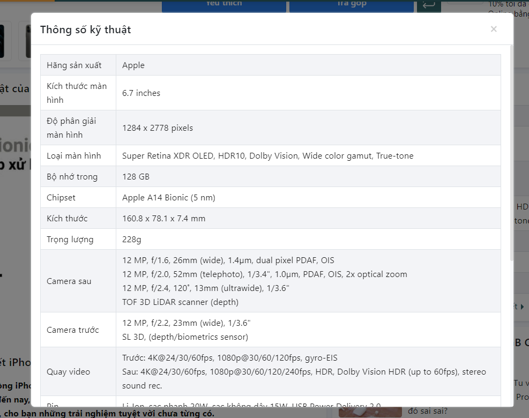529x418 pixels.
Task: Select the 23mm (wide) front camera line
Action: (186, 323)
